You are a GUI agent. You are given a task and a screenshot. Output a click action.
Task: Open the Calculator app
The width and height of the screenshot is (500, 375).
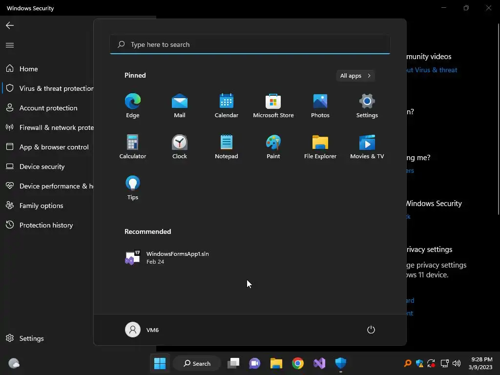click(133, 146)
